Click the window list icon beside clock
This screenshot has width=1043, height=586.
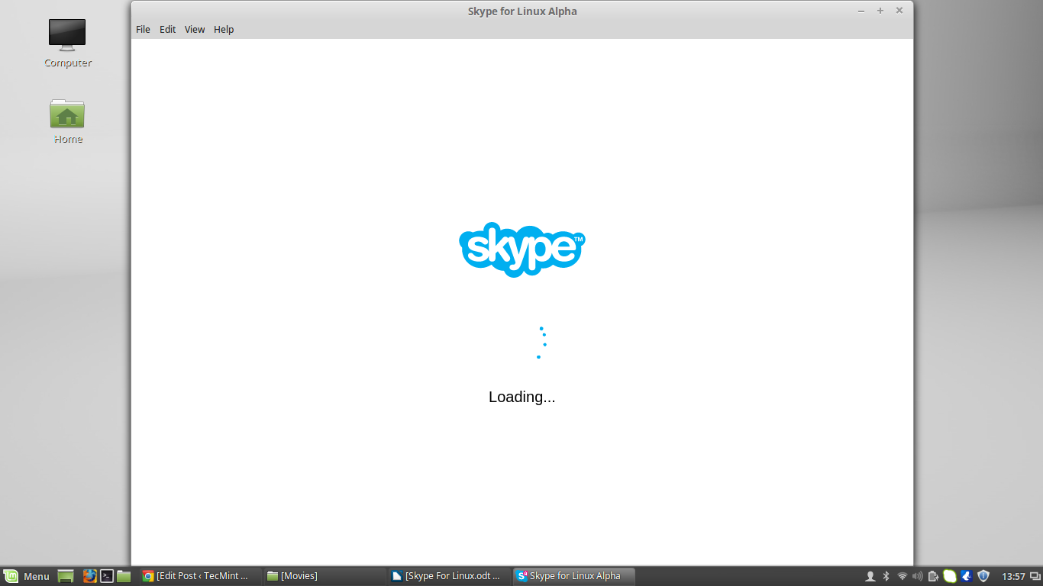[x=1035, y=576]
